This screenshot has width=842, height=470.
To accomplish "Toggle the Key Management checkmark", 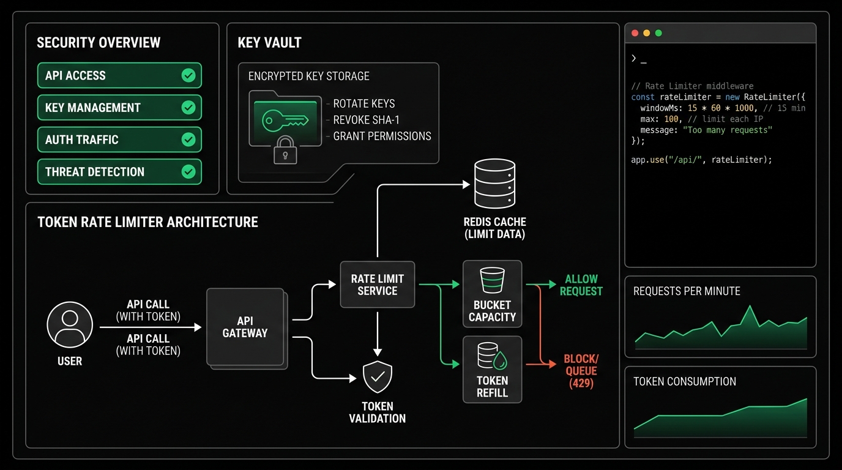I will (188, 108).
